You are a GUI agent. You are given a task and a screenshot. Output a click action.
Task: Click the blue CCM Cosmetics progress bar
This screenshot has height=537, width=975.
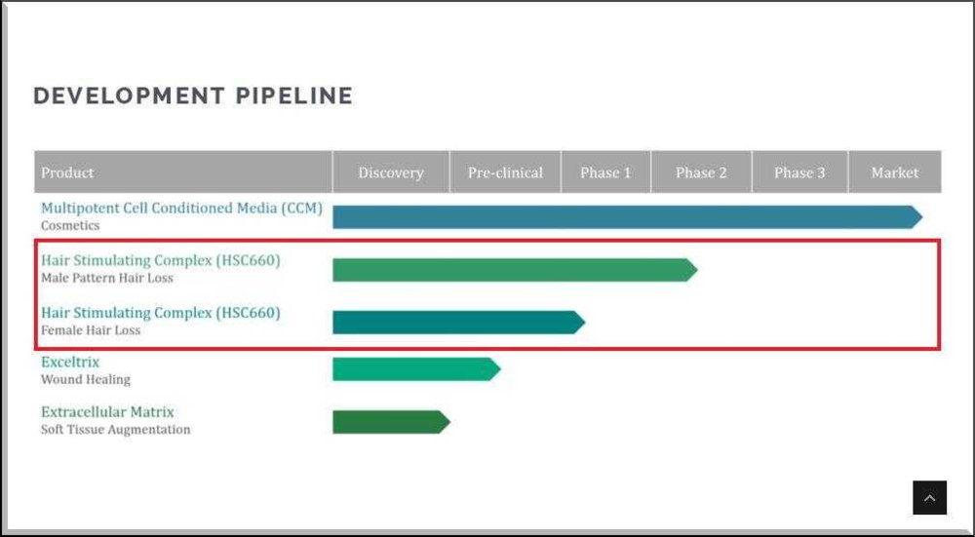[x=624, y=217]
